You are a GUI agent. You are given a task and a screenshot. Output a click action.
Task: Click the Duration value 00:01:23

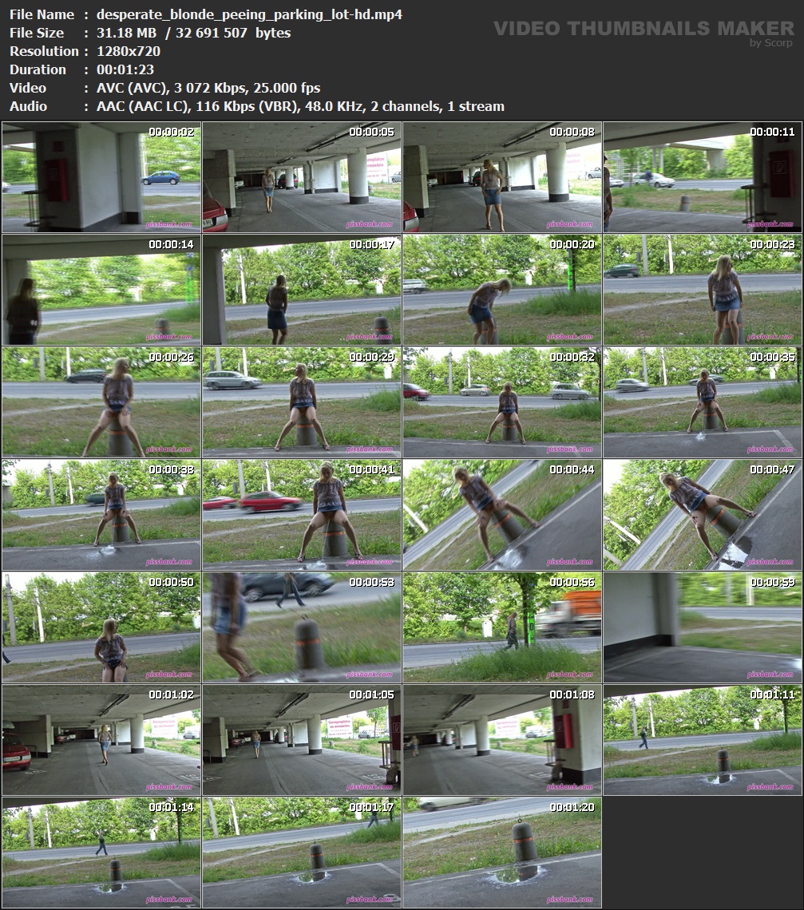click(125, 69)
